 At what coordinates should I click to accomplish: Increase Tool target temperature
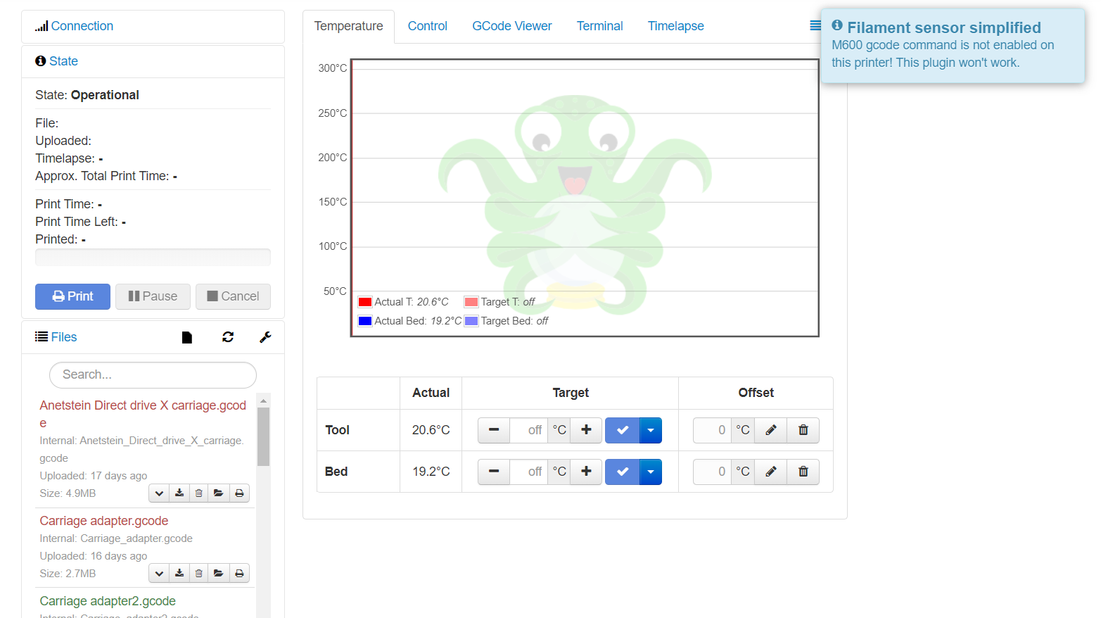coord(586,430)
